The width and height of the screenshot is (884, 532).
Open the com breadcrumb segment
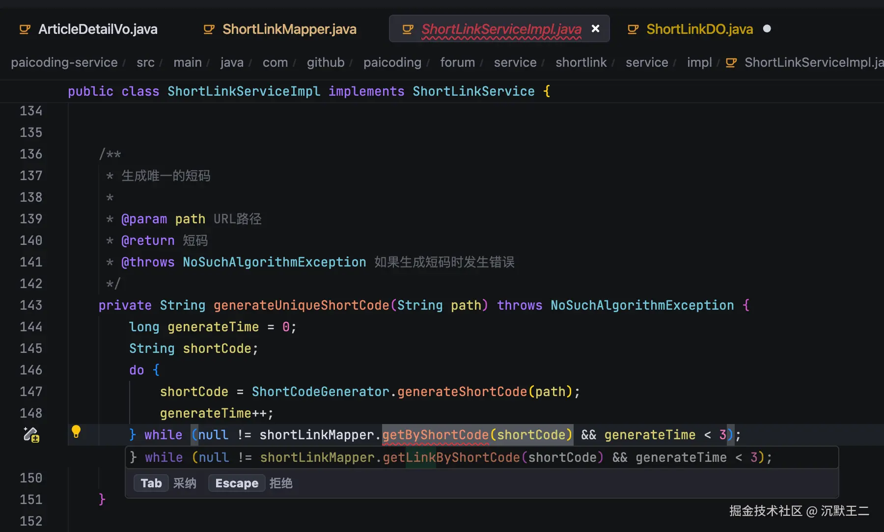(x=275, y=63)
